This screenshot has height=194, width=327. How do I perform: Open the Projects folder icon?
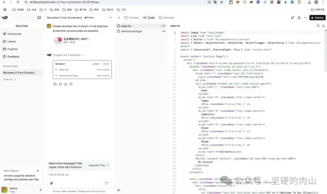[x=5, y=49]
